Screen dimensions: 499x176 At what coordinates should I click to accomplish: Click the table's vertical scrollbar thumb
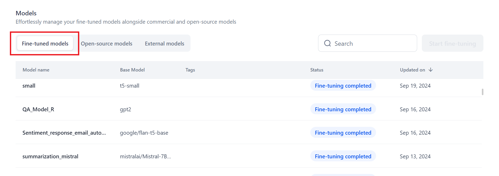[482, 92]
